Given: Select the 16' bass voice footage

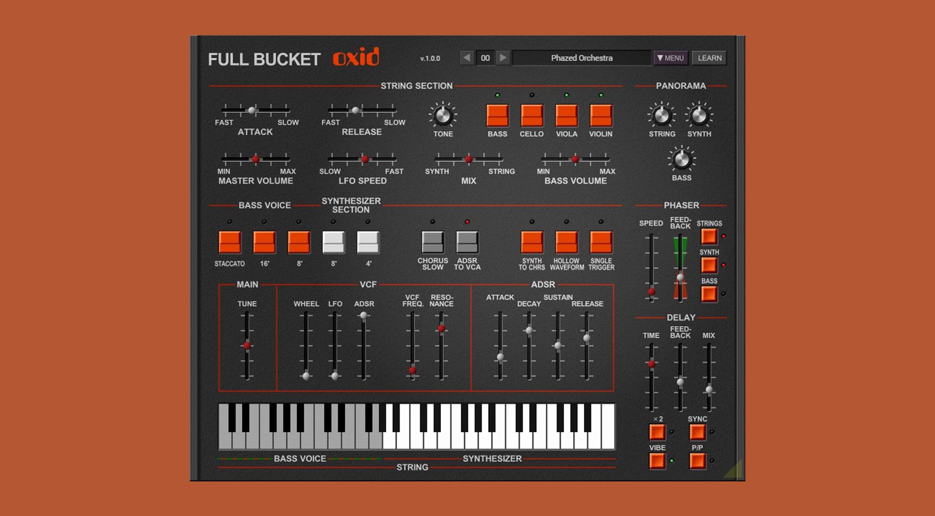Looking at the screenshot, I should pos(263,242).
